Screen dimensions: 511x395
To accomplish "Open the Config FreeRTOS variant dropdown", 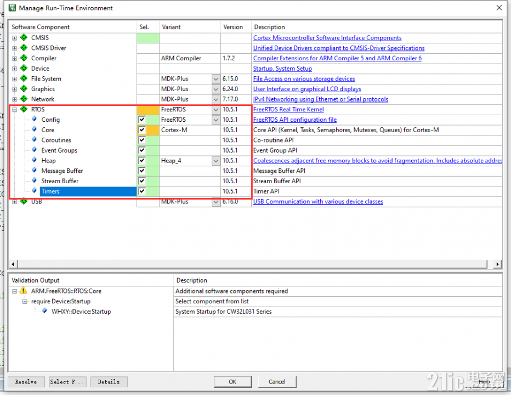I will pyautogui.click(x=215, y=120).
